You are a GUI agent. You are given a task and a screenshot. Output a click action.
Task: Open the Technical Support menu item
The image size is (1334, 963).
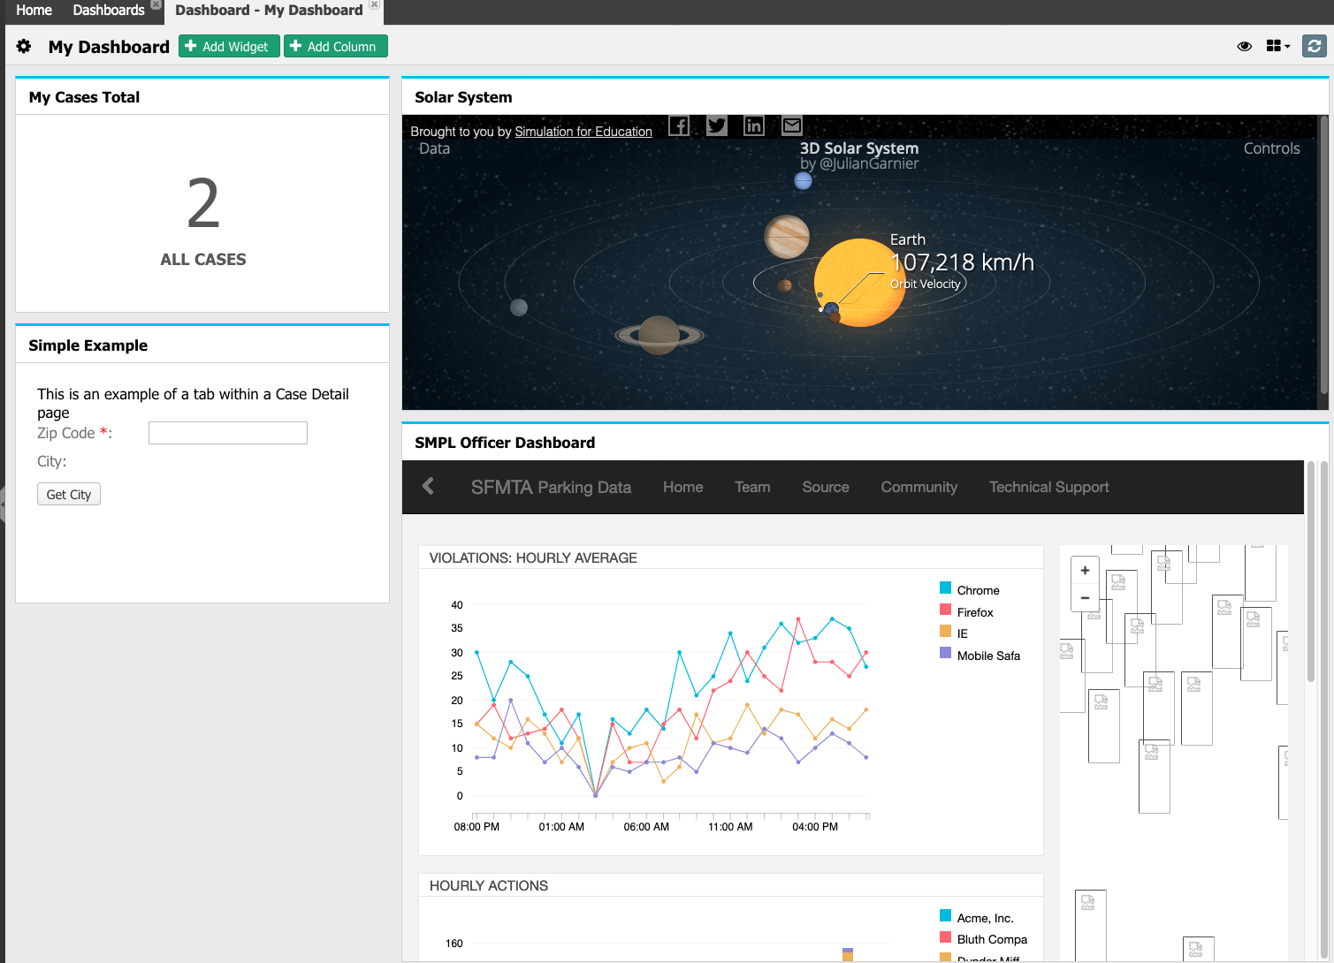click(1049, 487)
